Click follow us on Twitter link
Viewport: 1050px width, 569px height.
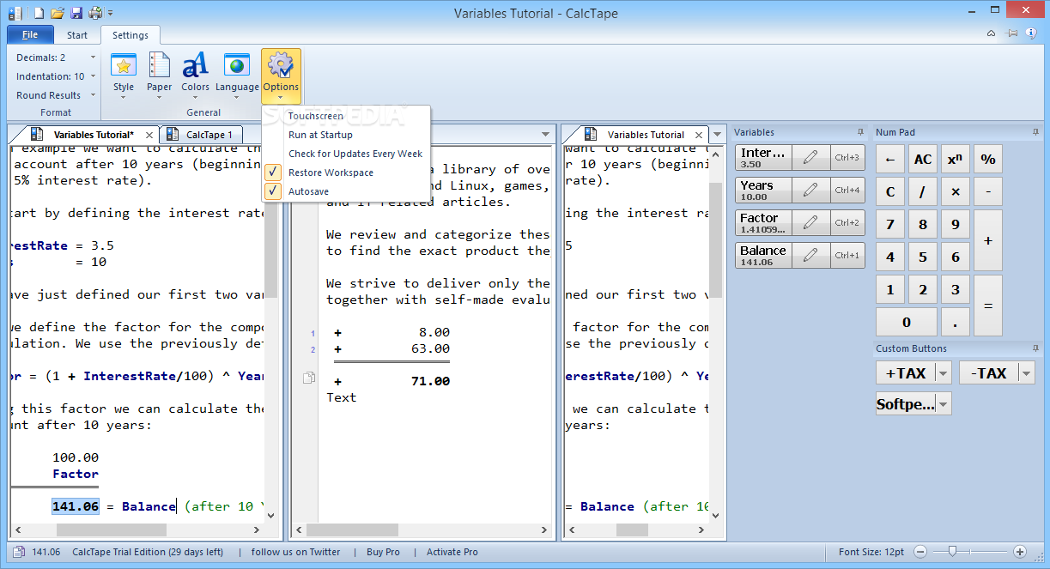click(x=295, y=552)
